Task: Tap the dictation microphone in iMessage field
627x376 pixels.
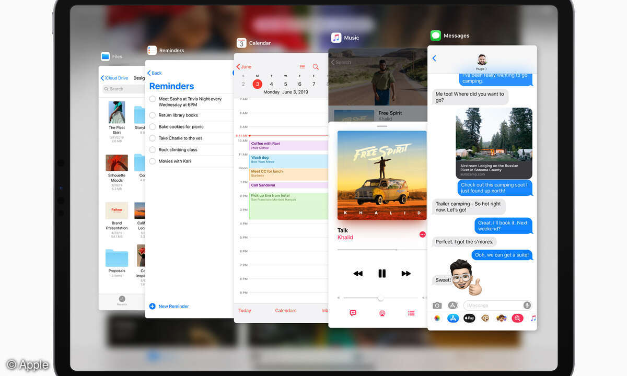Action: (527, 305)
